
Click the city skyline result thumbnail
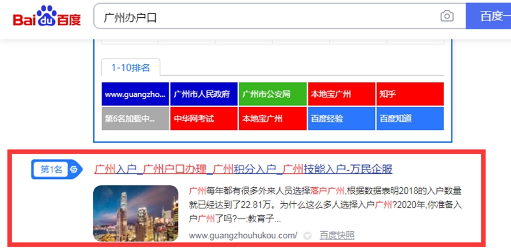(135, 213)
